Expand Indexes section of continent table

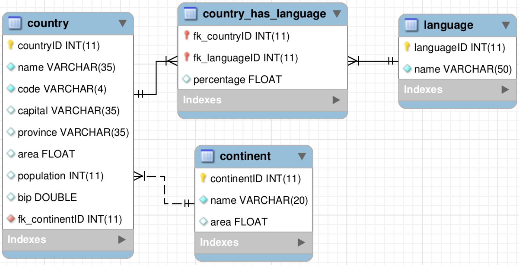[x=302, y=243]
